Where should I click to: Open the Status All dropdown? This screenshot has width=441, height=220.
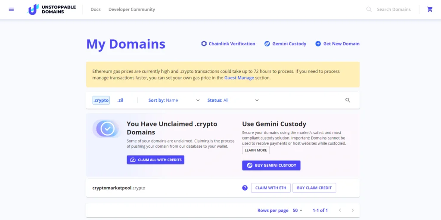click(233, 100)
